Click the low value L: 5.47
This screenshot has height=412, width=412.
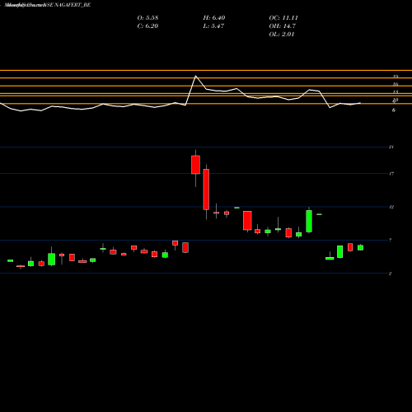(x=213, y=26)
